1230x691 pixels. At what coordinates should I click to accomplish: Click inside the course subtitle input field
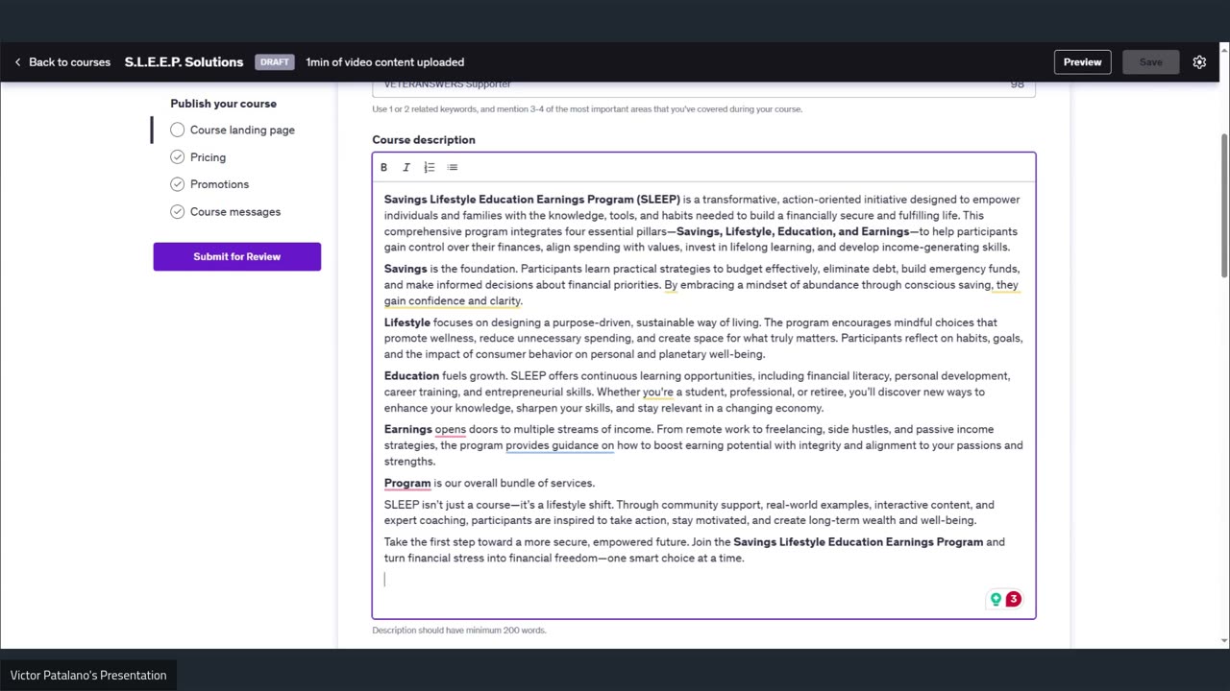click(703, 86)
